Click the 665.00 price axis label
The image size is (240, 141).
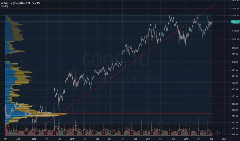[235, 89]
